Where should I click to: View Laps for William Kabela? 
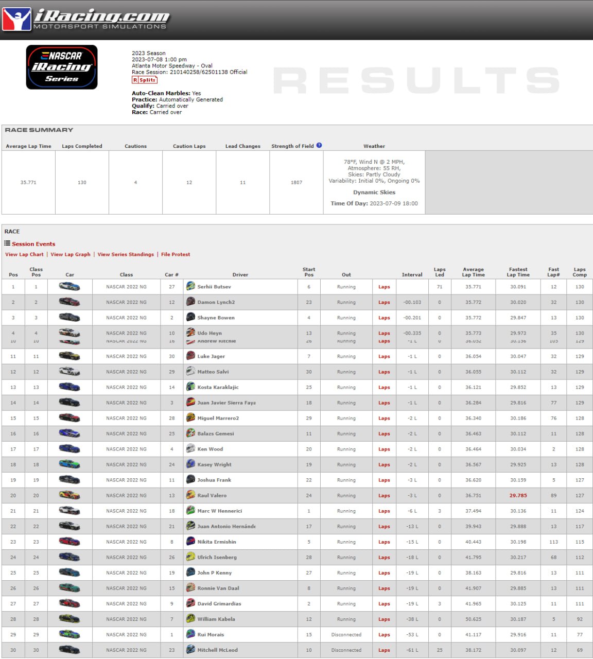tap(384, 619)
